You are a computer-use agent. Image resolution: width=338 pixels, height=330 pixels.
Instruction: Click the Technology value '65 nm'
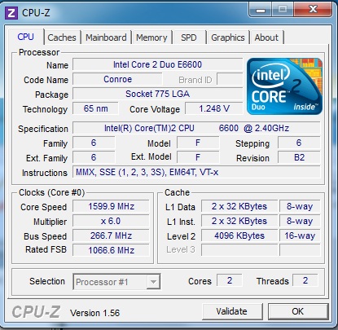[x=95, y=108]
